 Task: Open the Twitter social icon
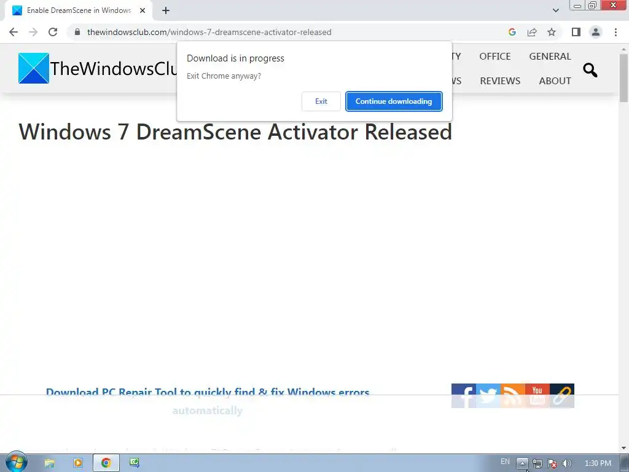click(488, 396)
